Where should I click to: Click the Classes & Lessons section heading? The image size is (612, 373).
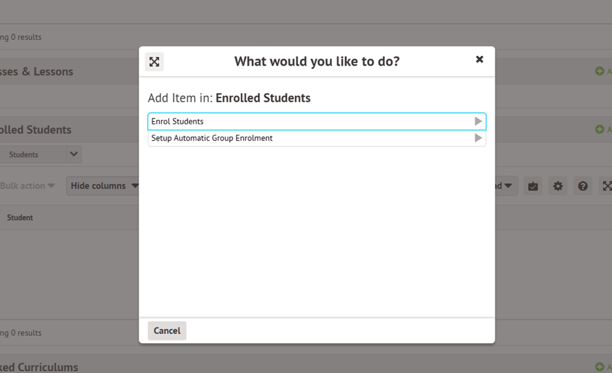36,72
